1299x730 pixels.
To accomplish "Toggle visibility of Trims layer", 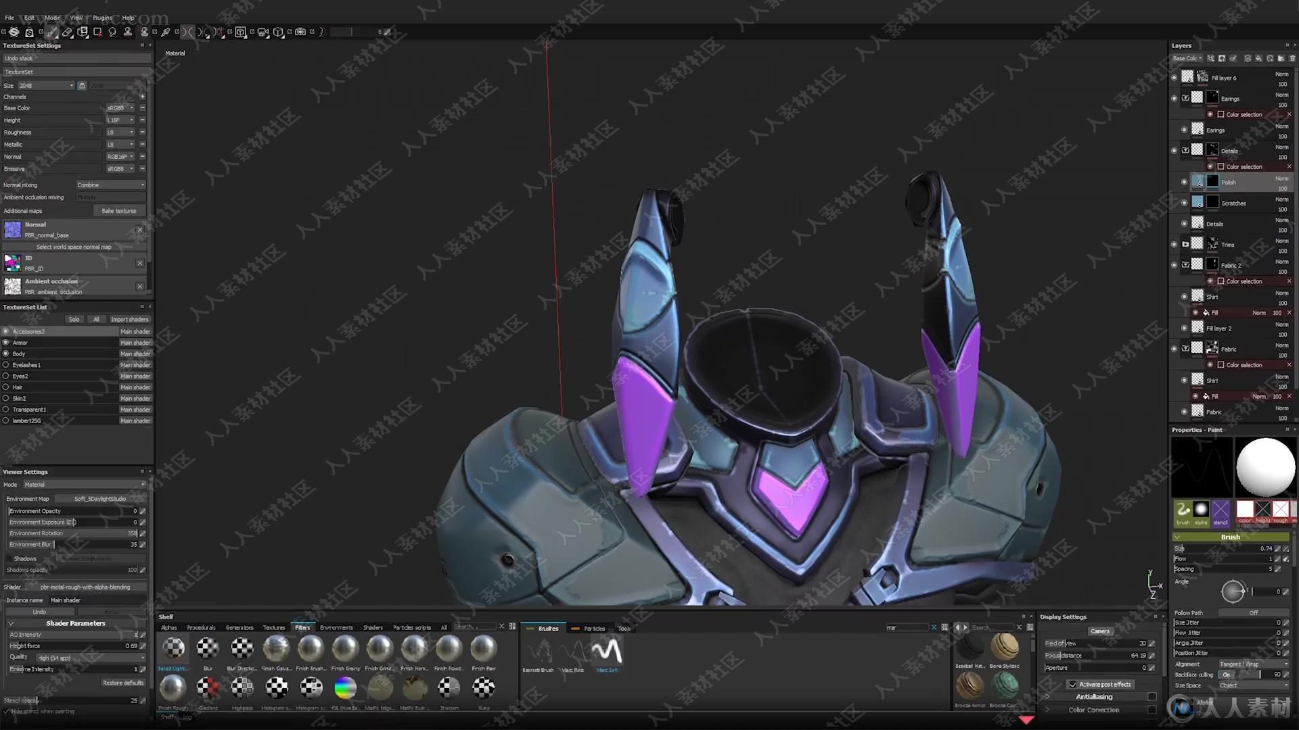I will coord(1175,245).
